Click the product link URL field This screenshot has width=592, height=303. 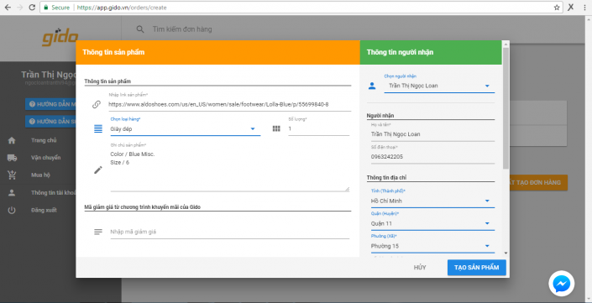coord(229,105)
